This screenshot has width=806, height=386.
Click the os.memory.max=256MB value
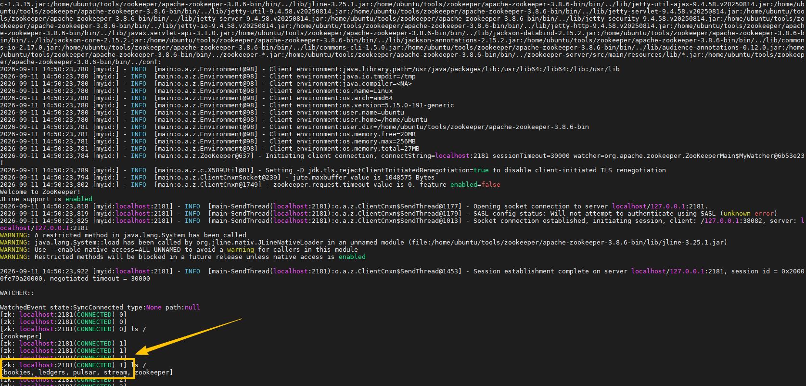tap(379, 142)
